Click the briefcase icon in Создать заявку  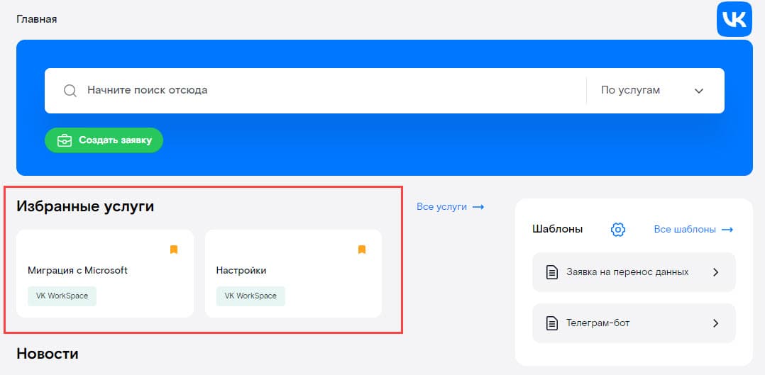[65, 140]
